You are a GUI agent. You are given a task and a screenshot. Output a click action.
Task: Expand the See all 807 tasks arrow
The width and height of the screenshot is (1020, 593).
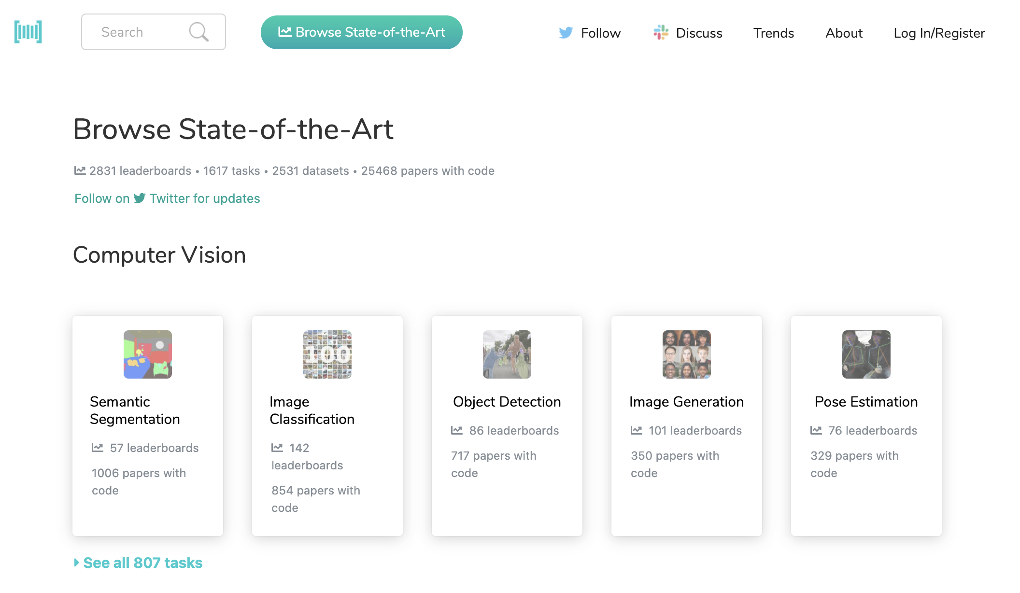coord(77,563)
